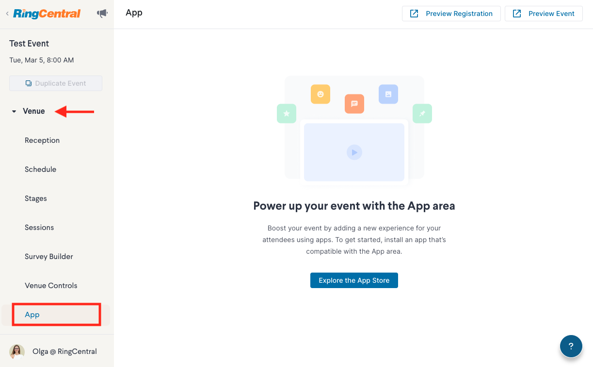Open Sessions in the sidebar
Screen dimensions: 593x367
pos(57,228)
